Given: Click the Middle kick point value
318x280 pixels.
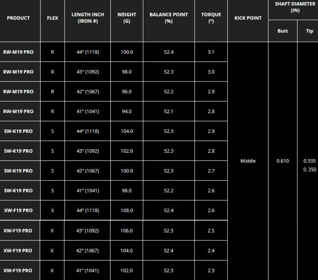Looking at the screenshot, I should pos(248,161).
